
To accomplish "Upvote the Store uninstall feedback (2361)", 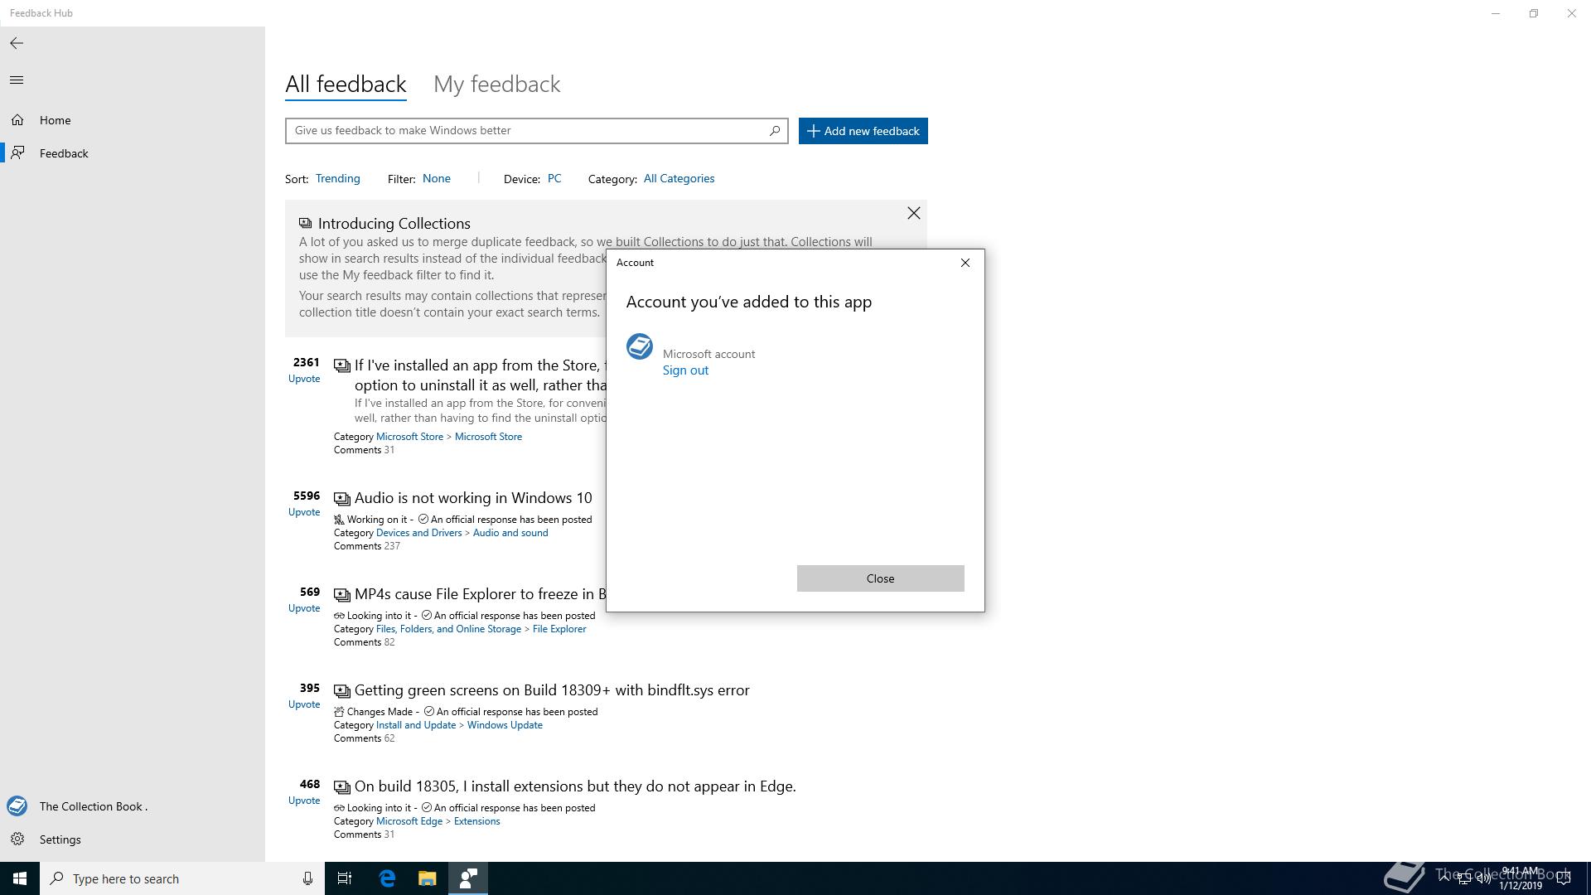I will [x=304, y=379].
